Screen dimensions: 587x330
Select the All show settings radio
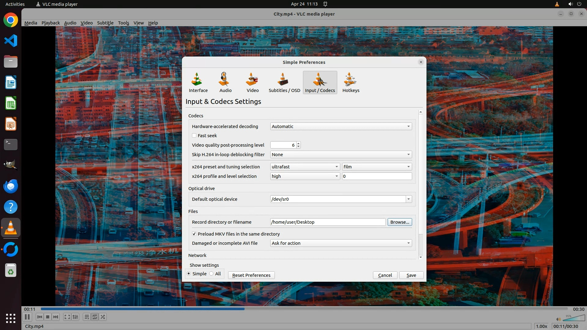(212, 273)
